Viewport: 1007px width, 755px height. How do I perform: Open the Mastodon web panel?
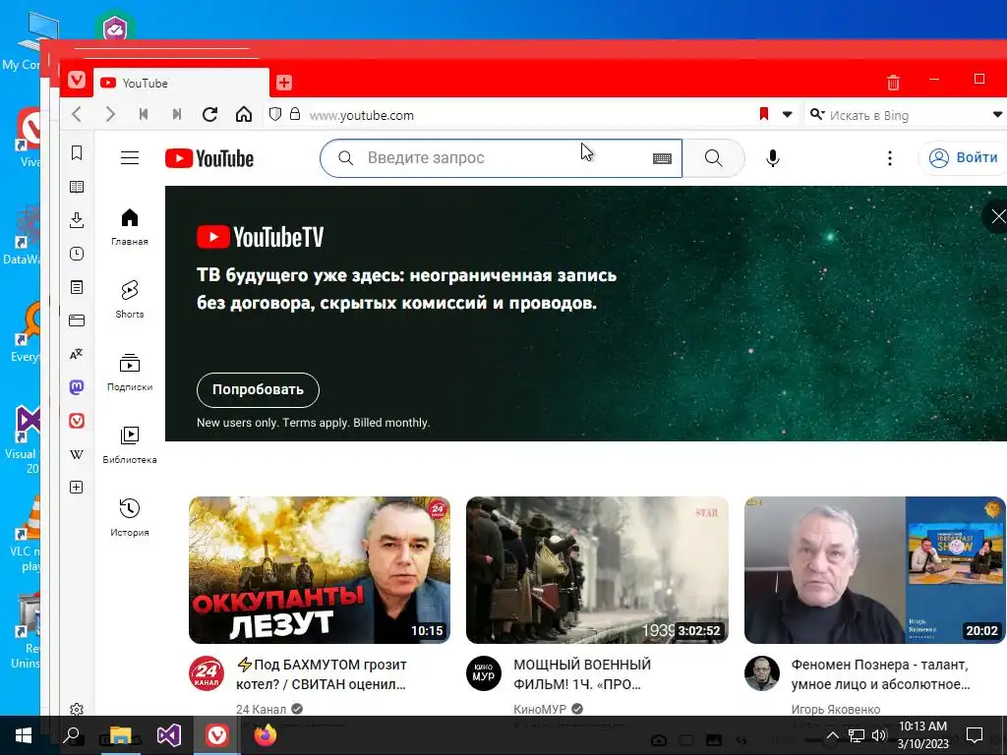pos(77,387)
